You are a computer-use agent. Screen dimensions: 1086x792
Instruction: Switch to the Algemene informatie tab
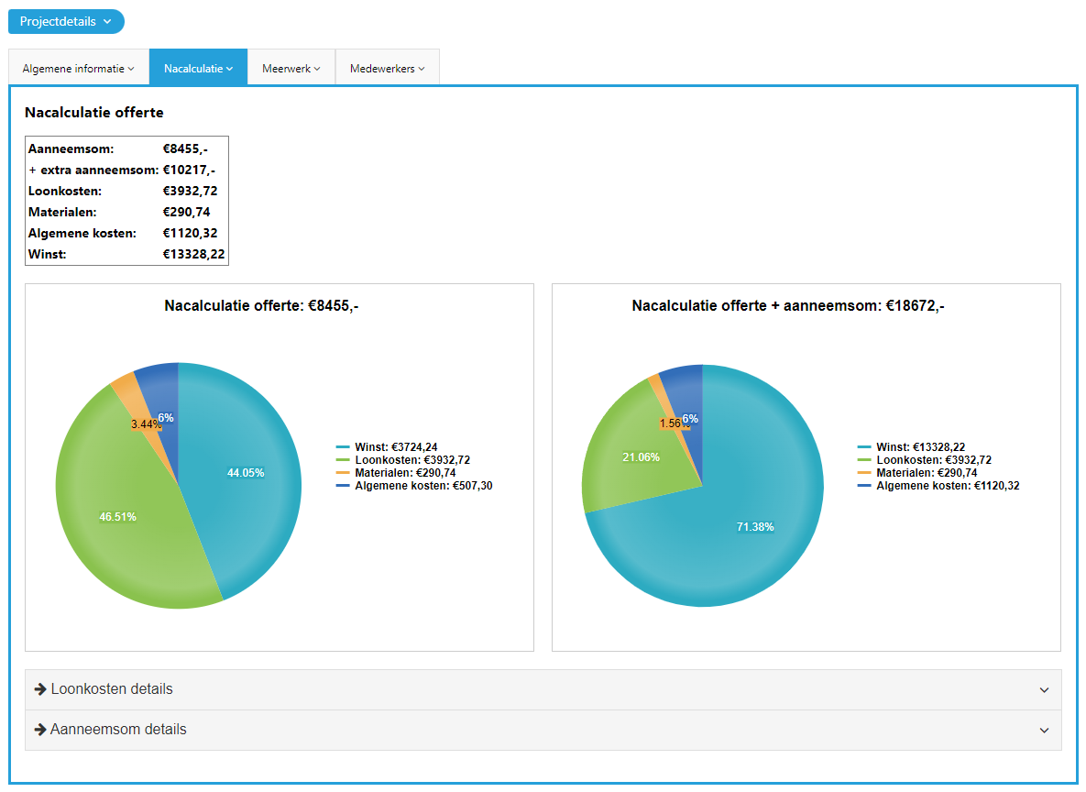(x=78, y=68)
